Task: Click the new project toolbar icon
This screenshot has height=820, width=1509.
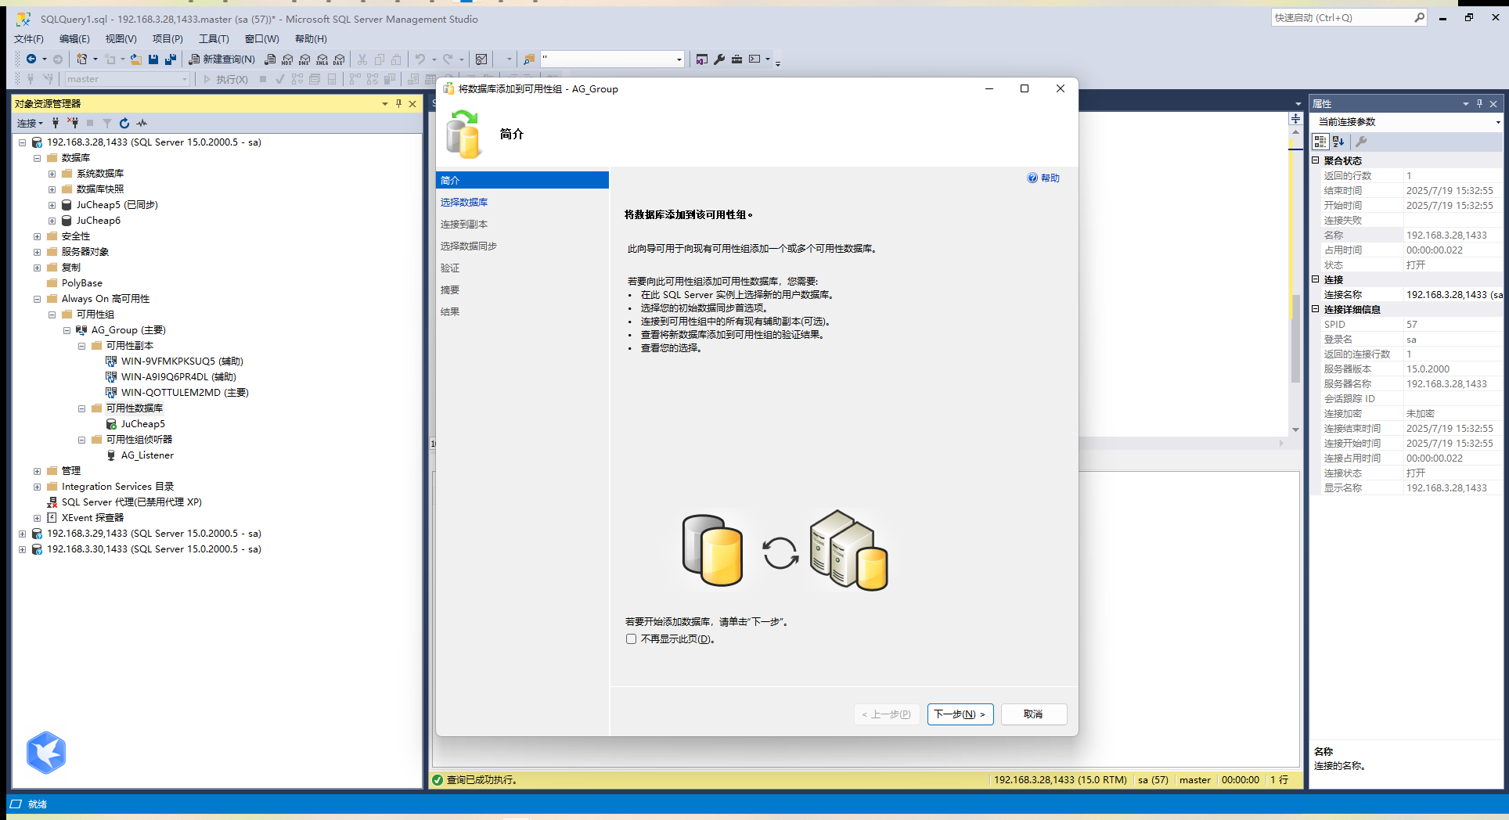Action: 81,59
